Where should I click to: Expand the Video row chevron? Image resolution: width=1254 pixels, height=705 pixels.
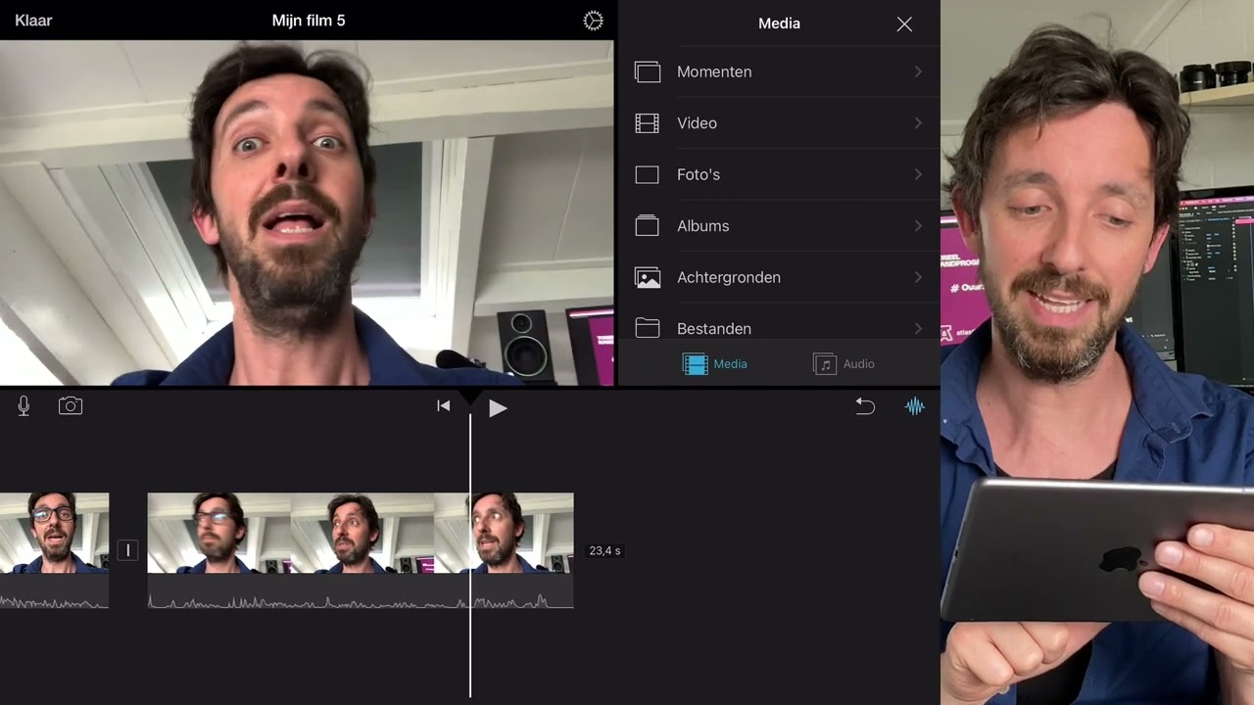[x=918, y=123]
